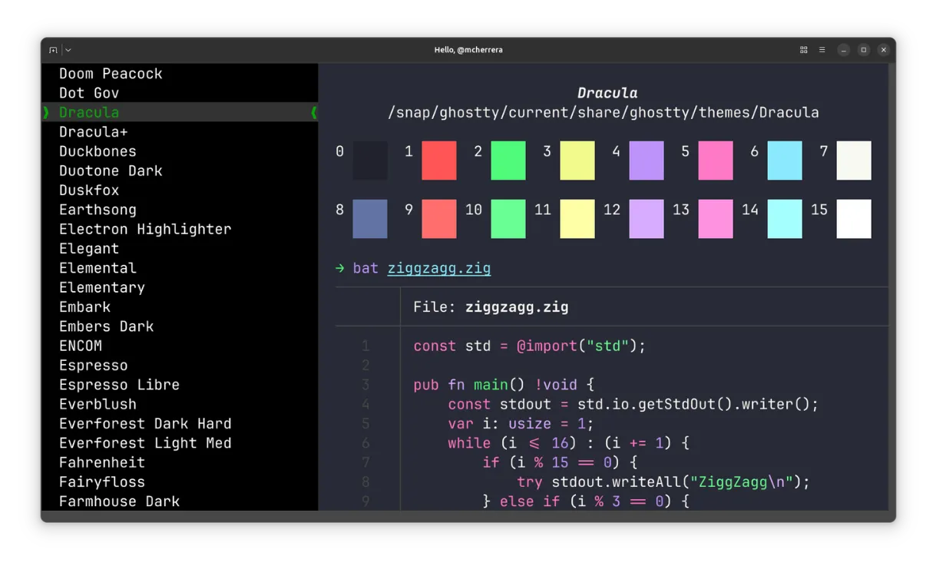
Task: Open the hamburger main menu
Action: [x=822, y=50]
